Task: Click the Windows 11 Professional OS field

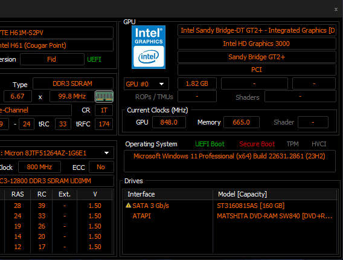Action: point(229,161)
